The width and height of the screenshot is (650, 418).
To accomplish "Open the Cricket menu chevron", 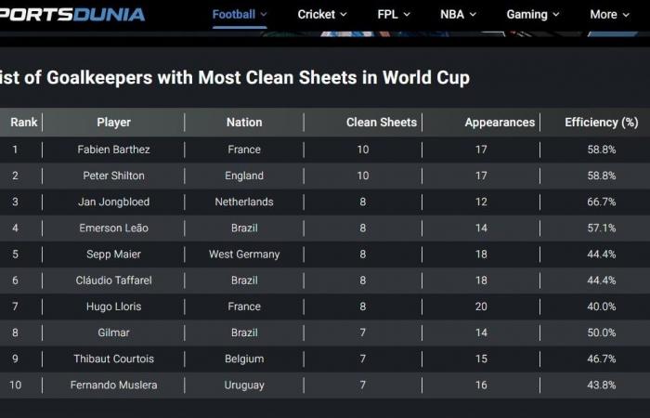I will pos(344,14).
